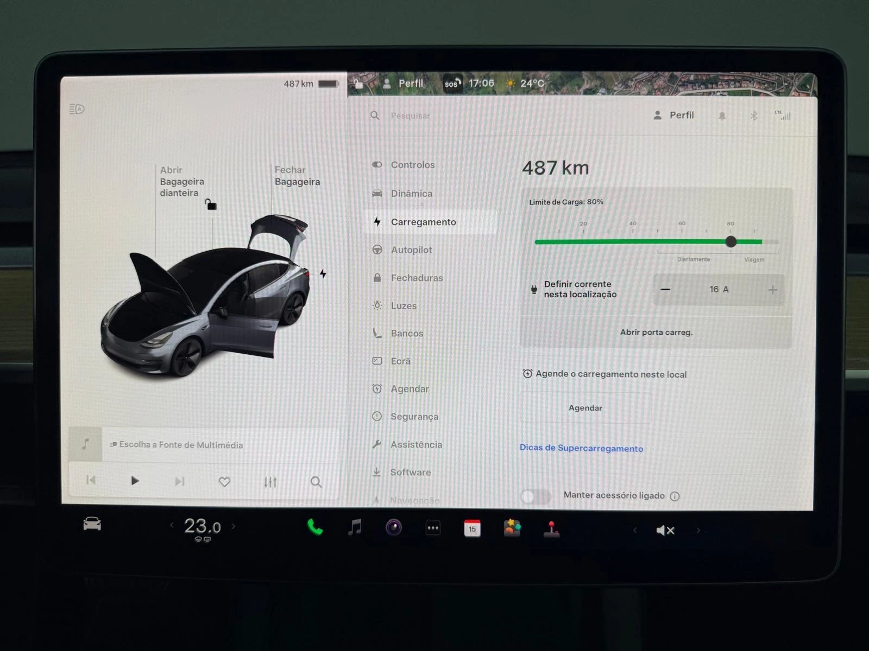Toggle Manter acessório ligado switch
The image size is (869, 651).
536,496
